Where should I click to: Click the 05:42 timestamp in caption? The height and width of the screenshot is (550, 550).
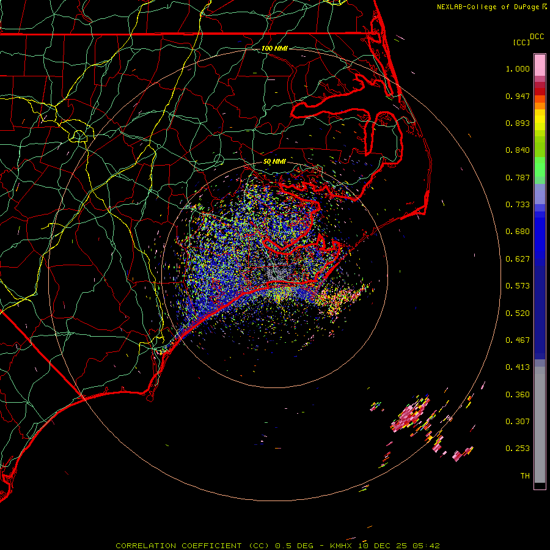(x=426, y=546)
